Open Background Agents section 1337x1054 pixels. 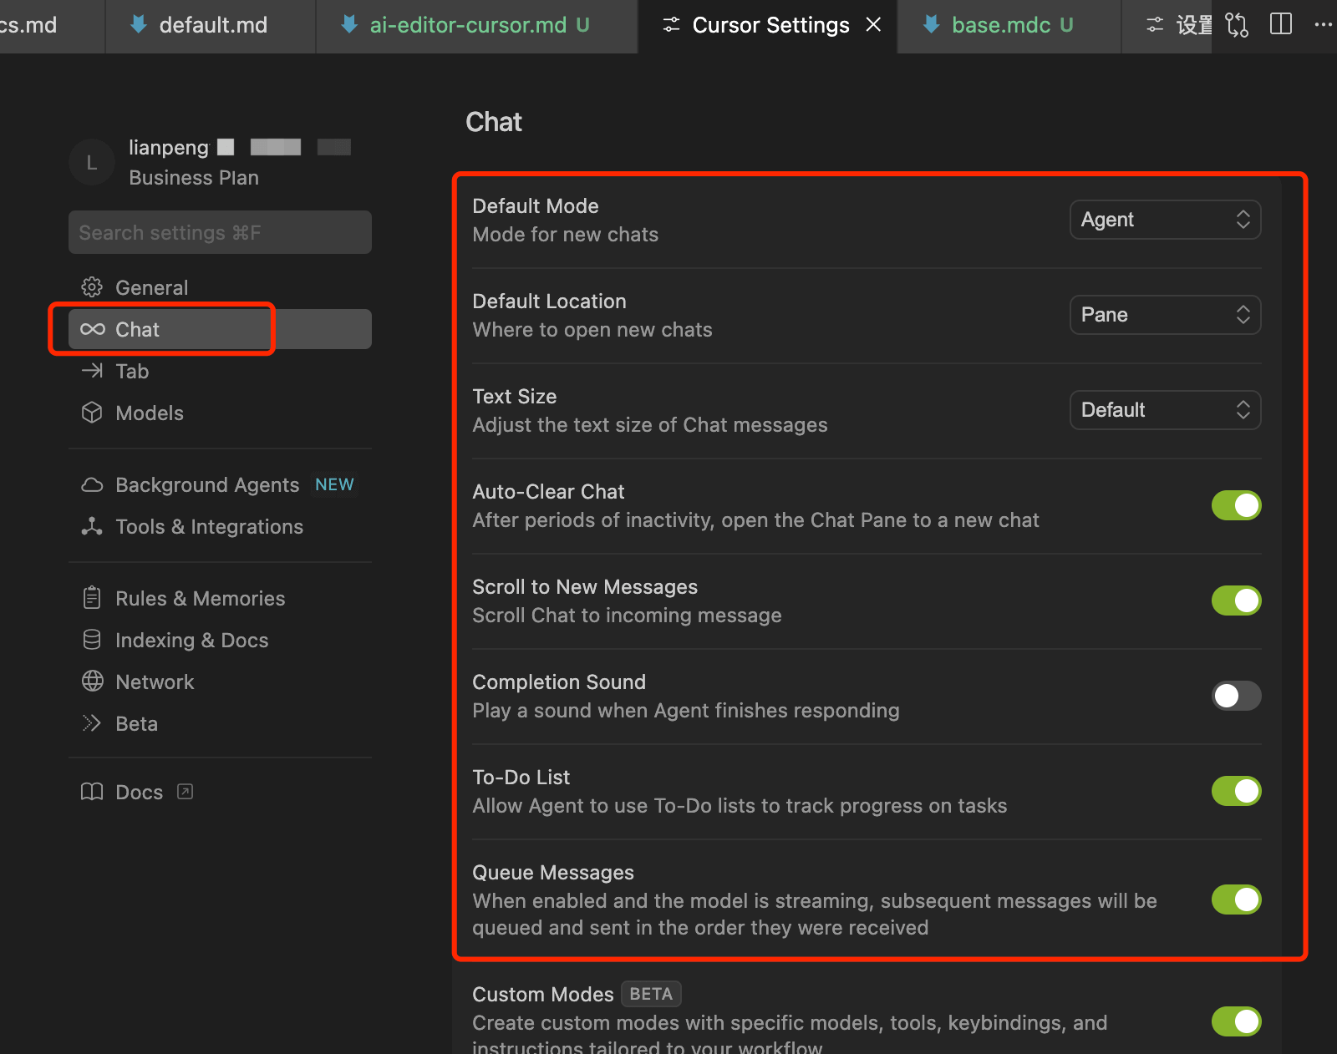tap(220, 485)
